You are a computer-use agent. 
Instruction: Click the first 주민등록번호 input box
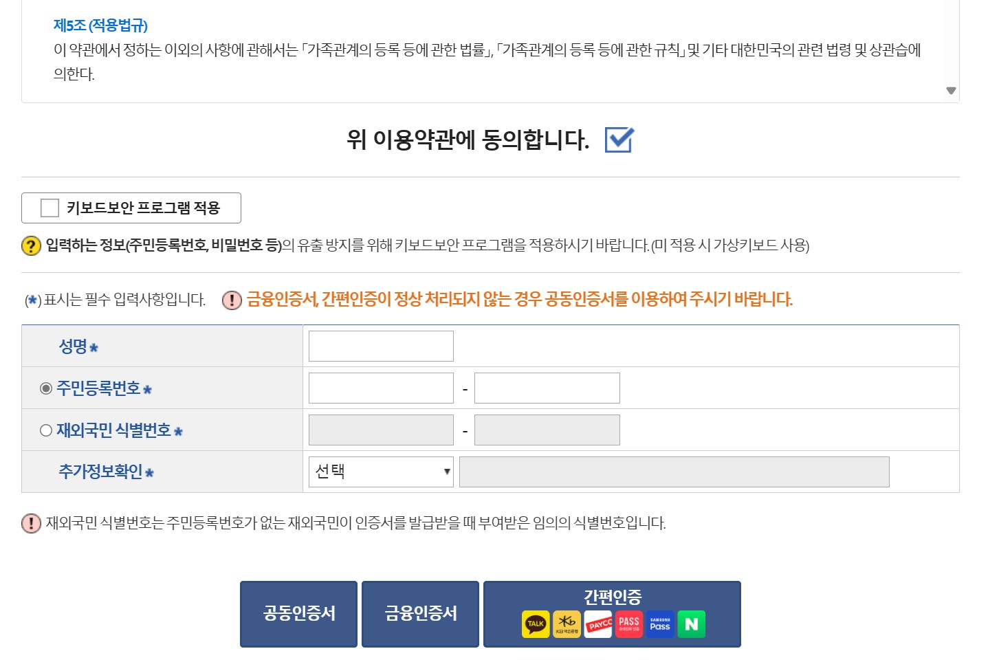(x=380, y=387)
